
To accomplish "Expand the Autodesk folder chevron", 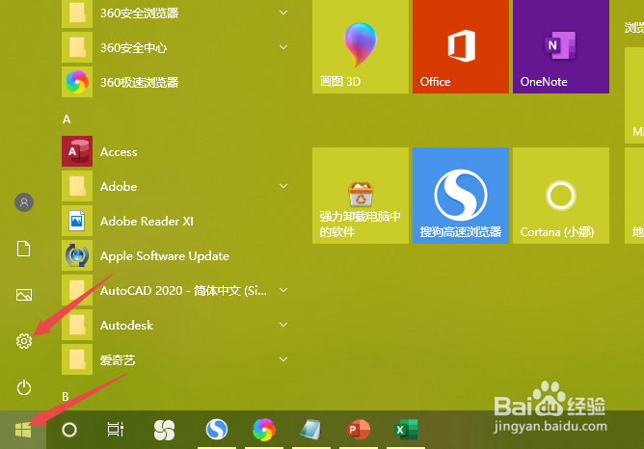I will (283, 325).
